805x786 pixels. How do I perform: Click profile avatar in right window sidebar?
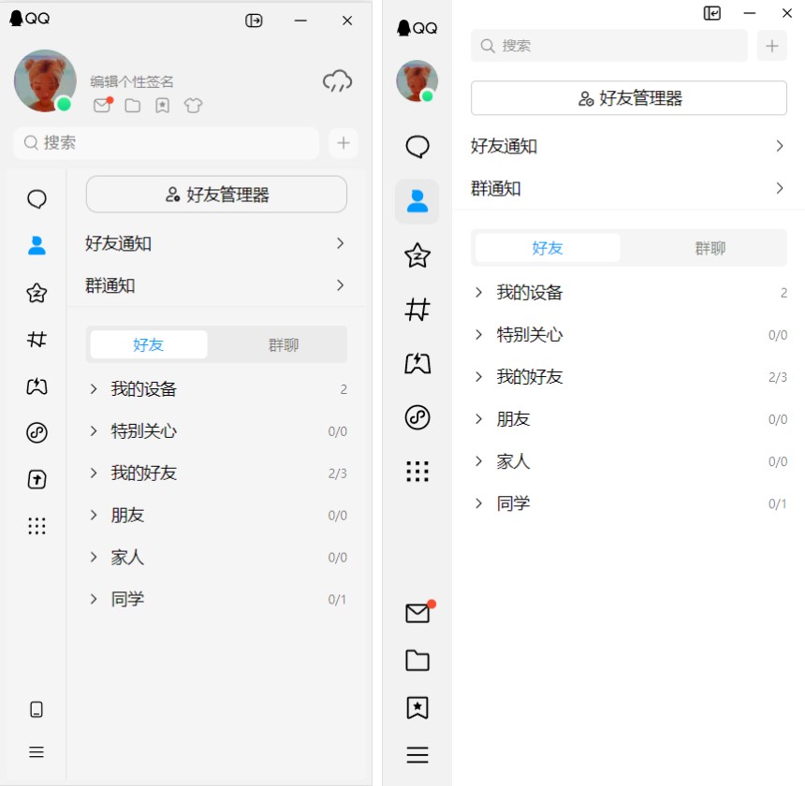point(417,80)
